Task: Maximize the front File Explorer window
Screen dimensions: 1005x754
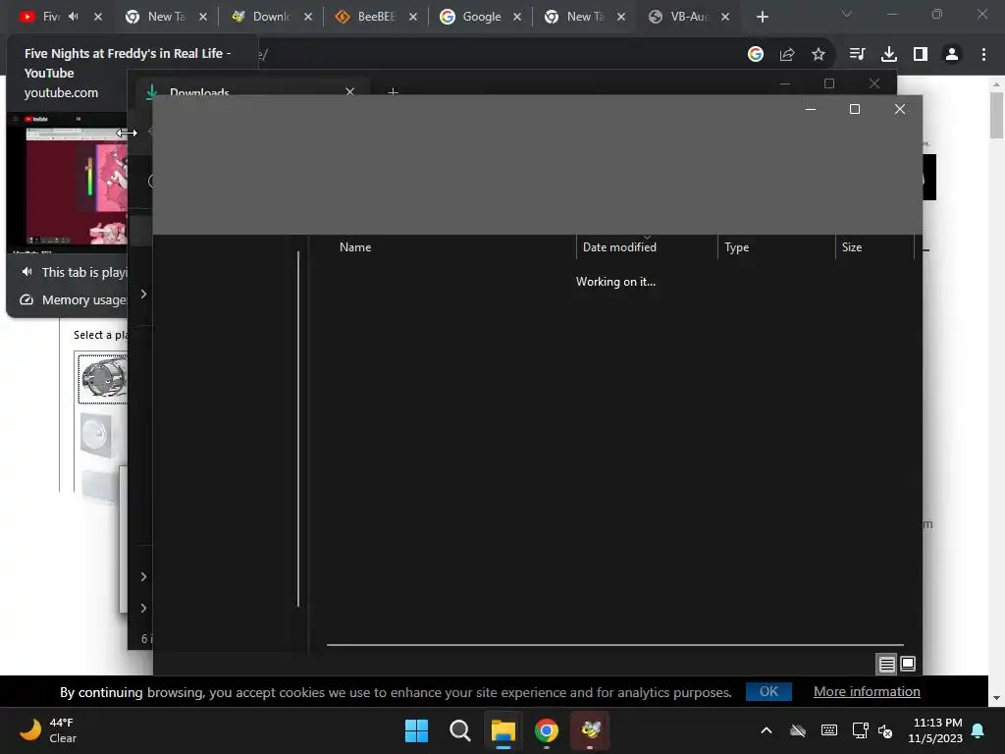Action: pyautogui.click(x=855, y=109)
